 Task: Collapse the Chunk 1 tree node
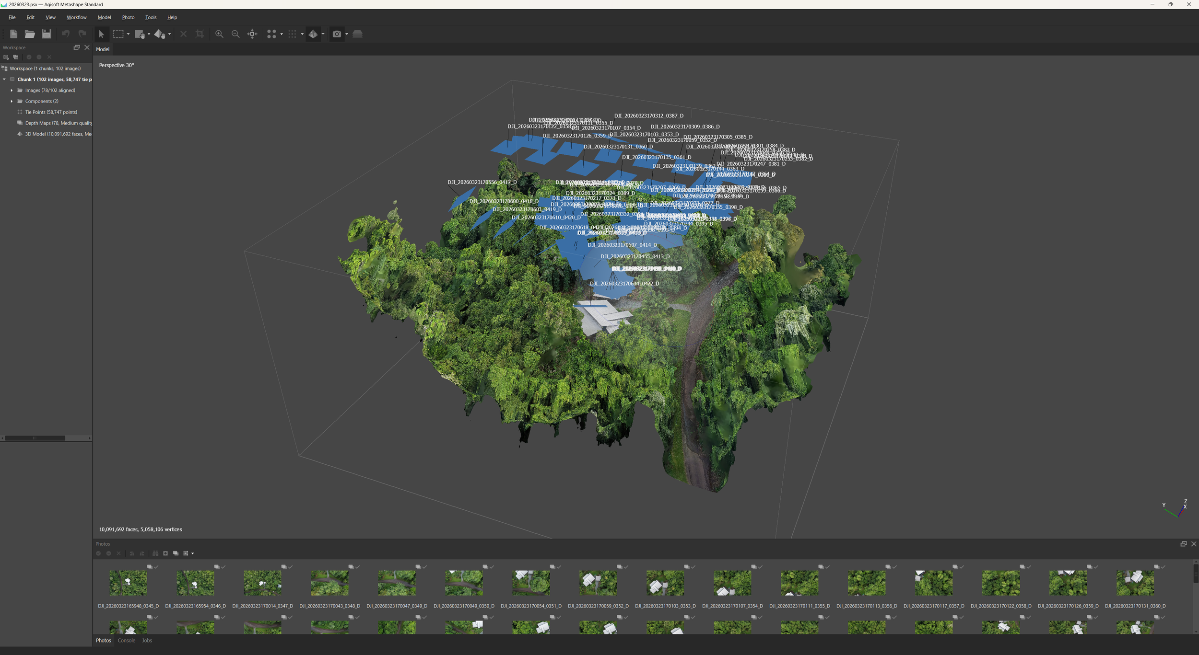pyautogui.click(x=4, y=80)
